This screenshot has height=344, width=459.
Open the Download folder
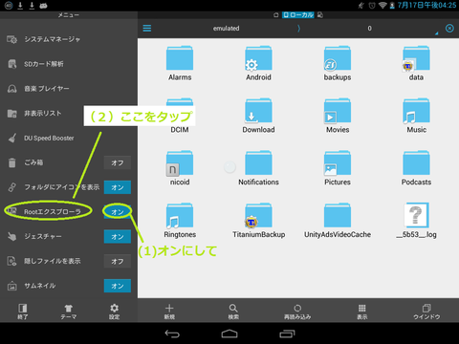[258, 116]
